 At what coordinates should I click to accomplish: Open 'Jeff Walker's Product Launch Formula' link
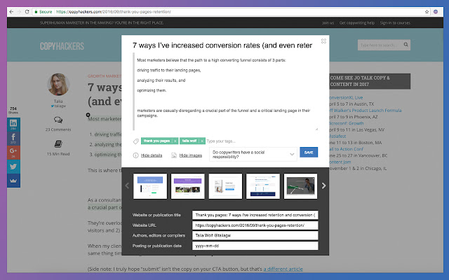point(365,111)
